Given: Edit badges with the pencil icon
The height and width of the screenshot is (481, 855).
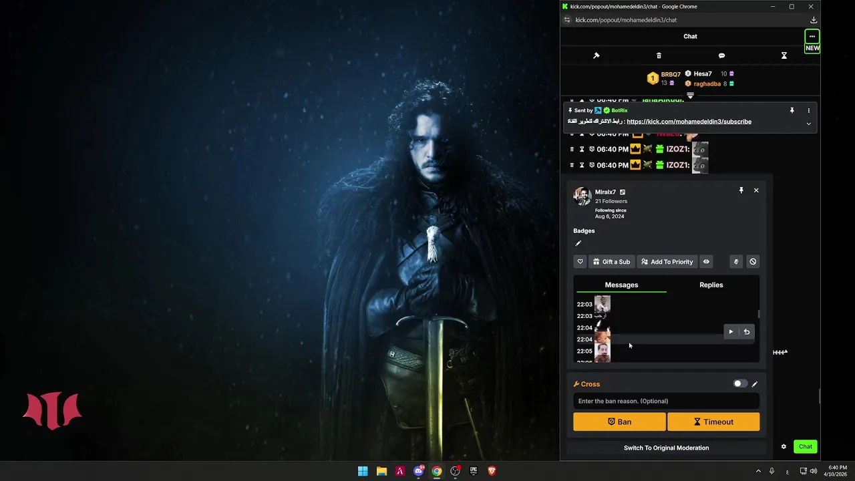Looking at the screenshot, I should 578,243.
